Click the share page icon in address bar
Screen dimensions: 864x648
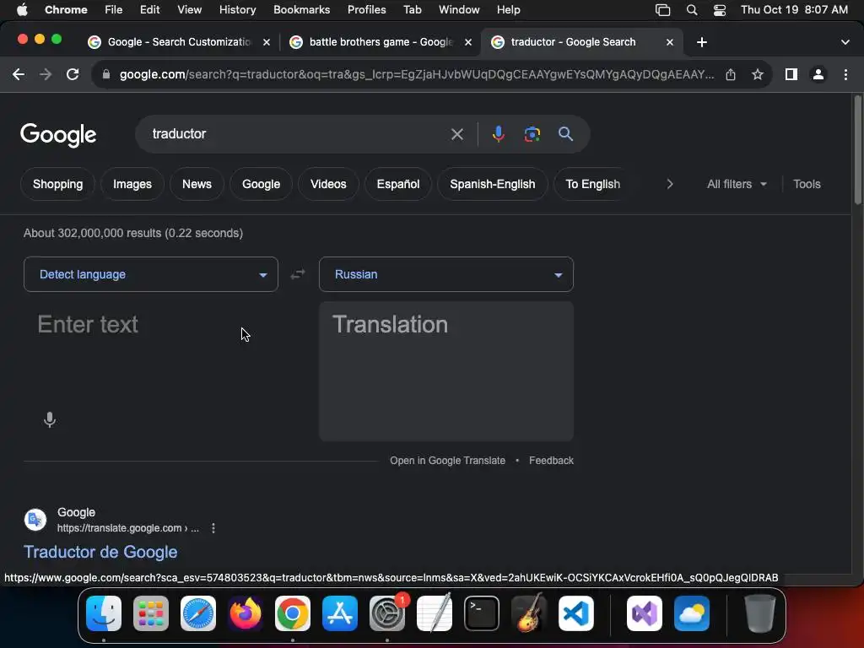731,74
